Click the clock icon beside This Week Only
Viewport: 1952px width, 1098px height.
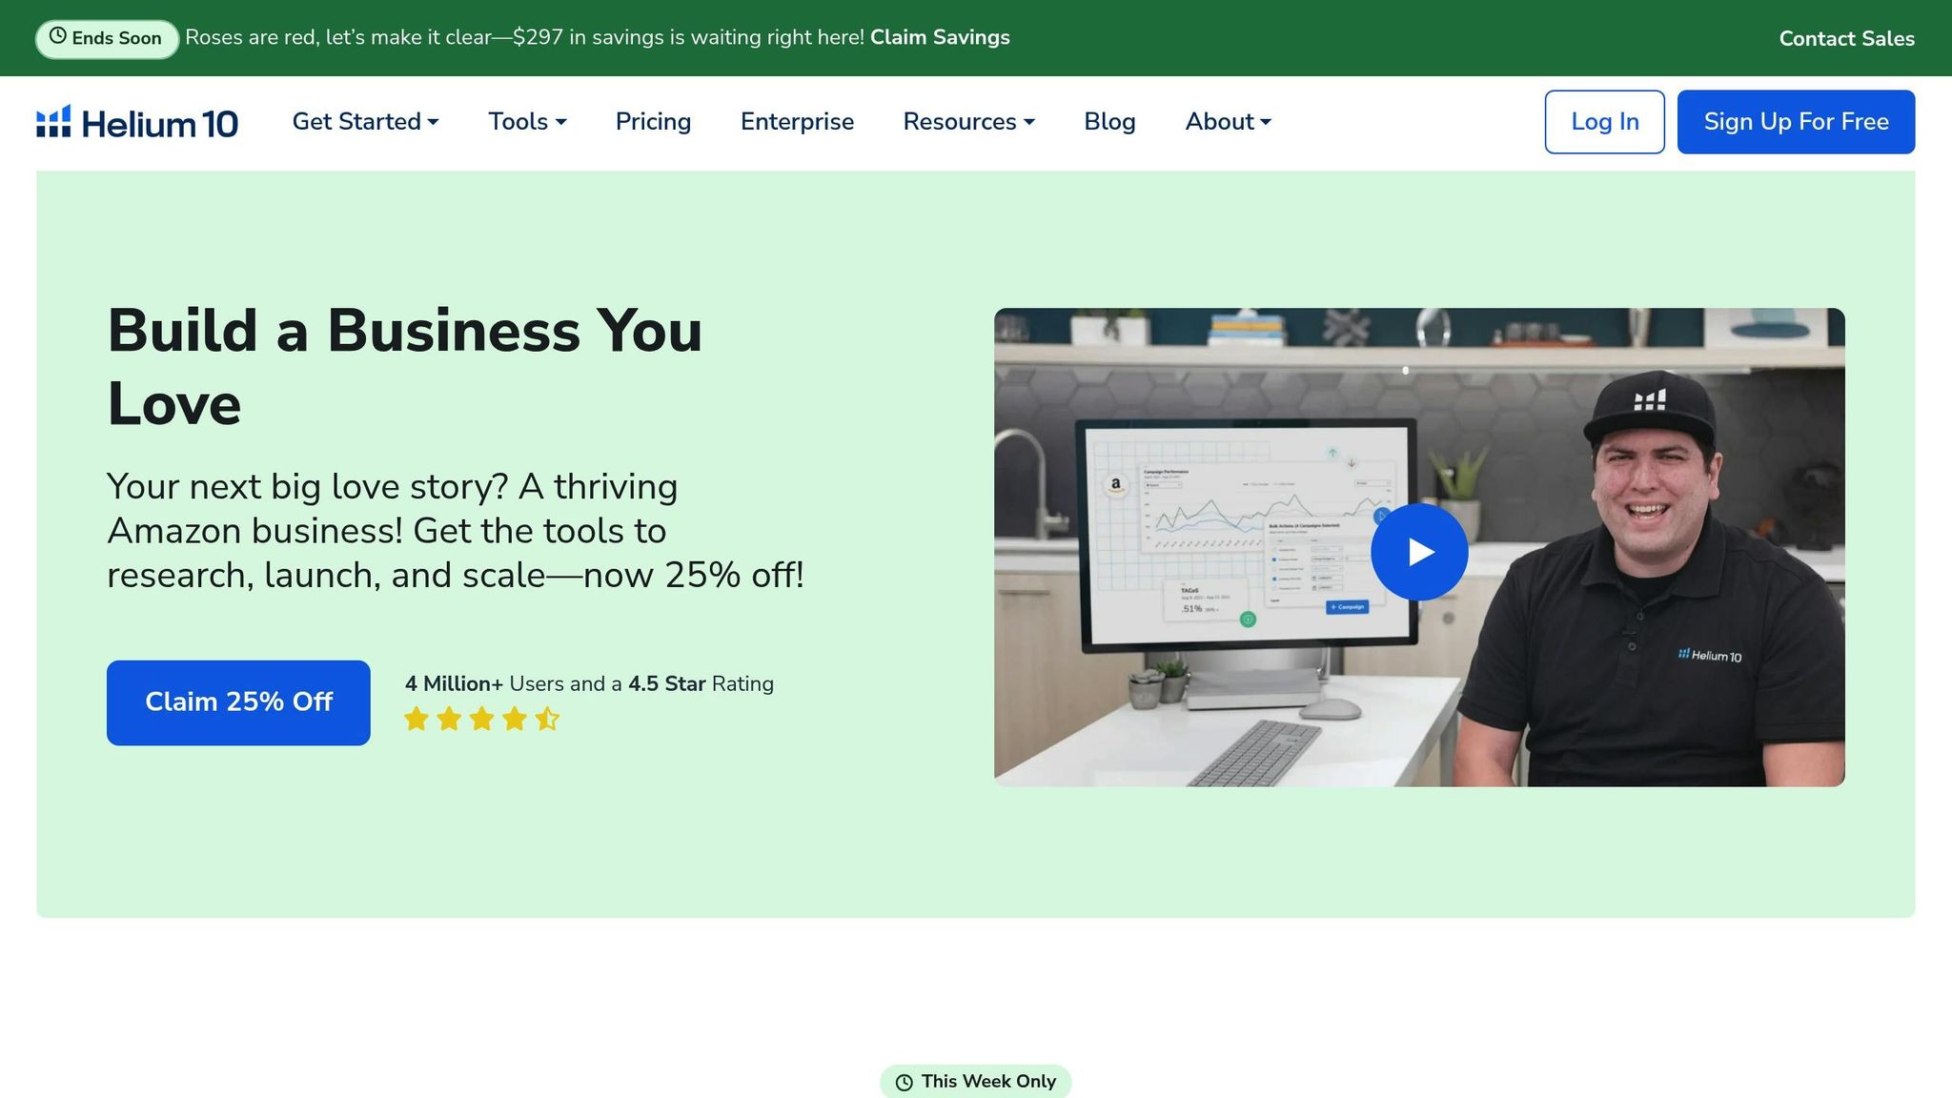click(905, 1083)
